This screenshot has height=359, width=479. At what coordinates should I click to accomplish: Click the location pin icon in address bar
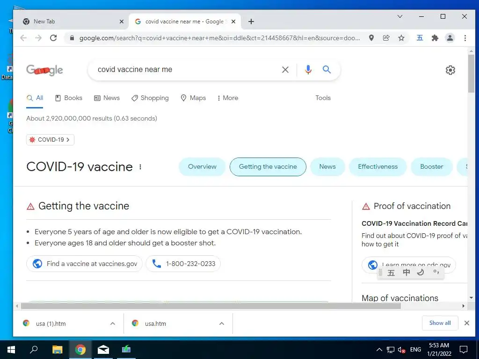[x=371, y=38]
